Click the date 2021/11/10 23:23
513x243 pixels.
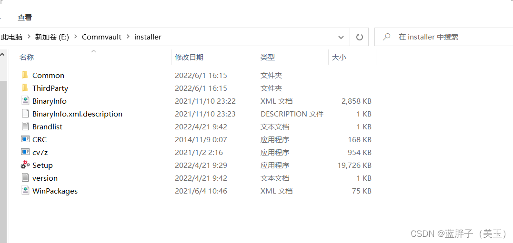tap(205, 114)
